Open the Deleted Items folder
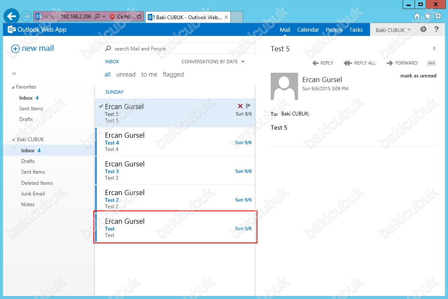The width and height of the screenshot is (448, 299). (37, 183)
